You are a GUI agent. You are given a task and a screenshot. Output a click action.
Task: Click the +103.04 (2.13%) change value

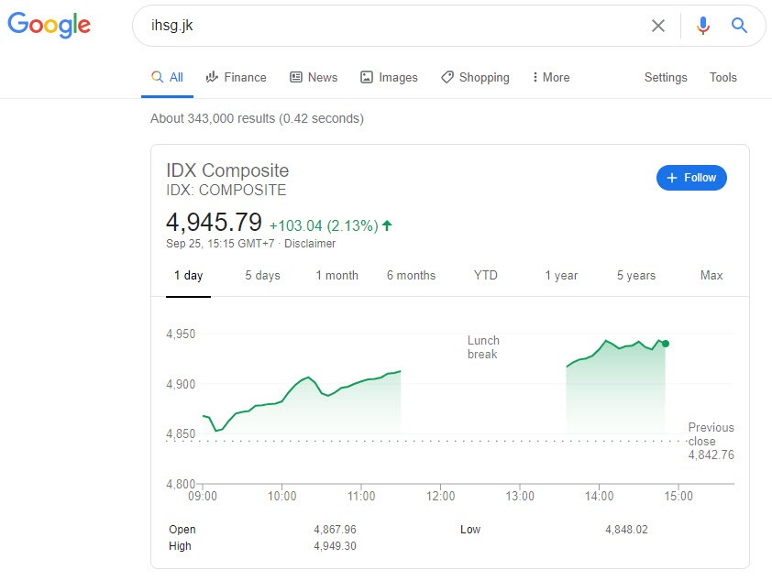click(x=324, y=225)
